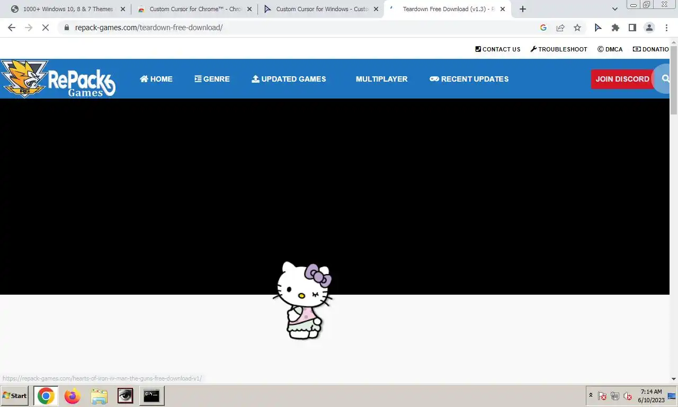Open the DMCA link
Image resolution: width=678 pixels, height=407 pixels.
point(610,49)
